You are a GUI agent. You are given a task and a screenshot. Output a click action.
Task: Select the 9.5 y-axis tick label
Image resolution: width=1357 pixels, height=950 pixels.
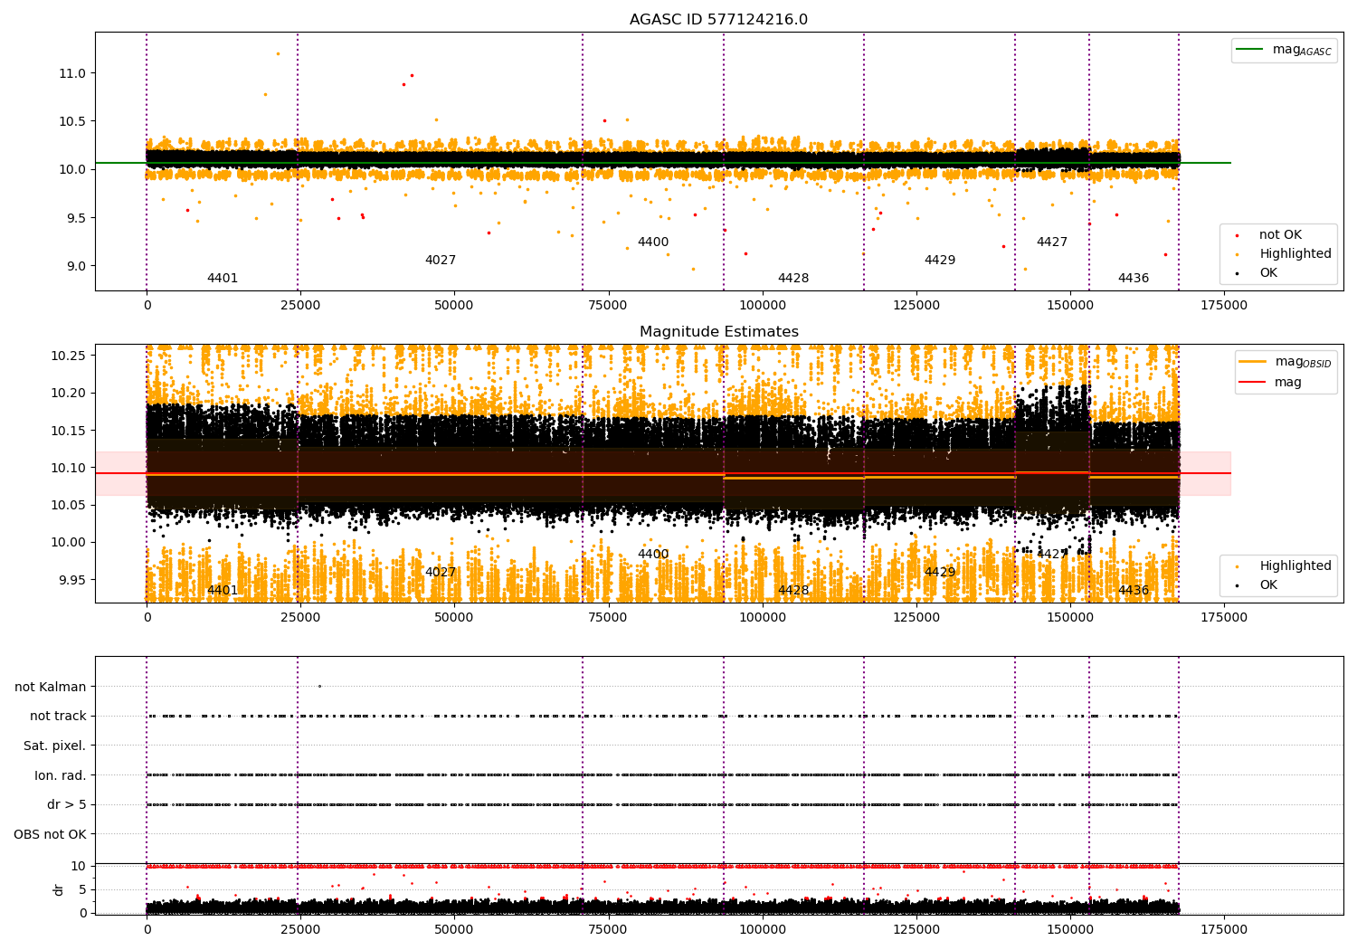(x=73, y=218)
